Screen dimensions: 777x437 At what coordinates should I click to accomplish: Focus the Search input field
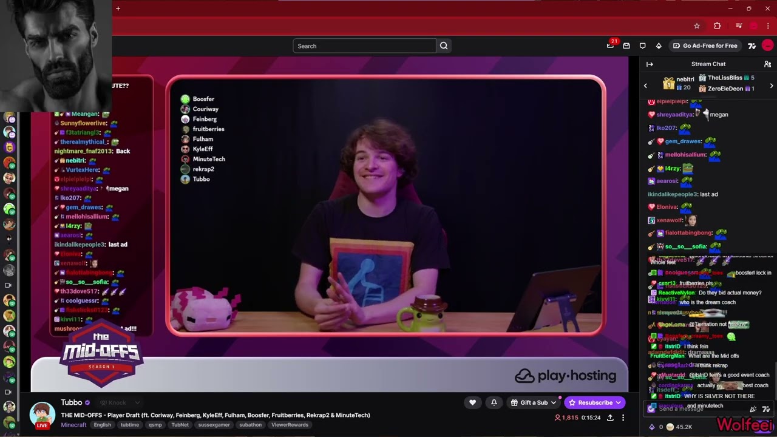coord(364,46)
